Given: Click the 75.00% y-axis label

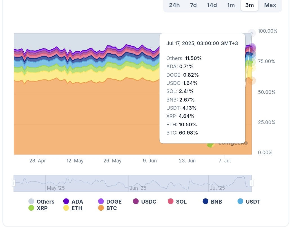Looking at the screenshot, I should pos(266,61).
